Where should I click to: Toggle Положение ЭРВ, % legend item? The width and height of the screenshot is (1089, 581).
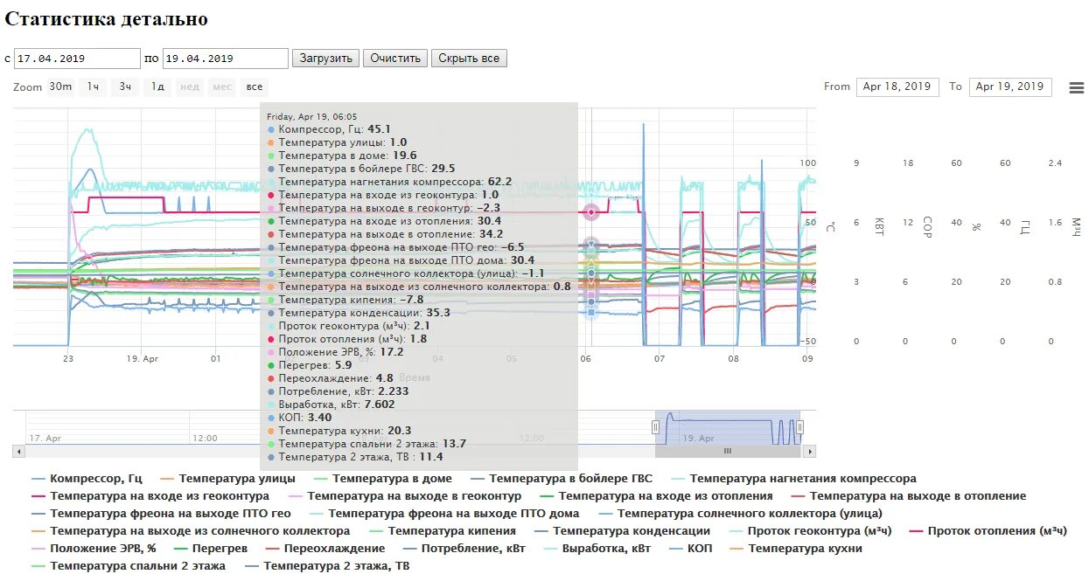(94, 549)
